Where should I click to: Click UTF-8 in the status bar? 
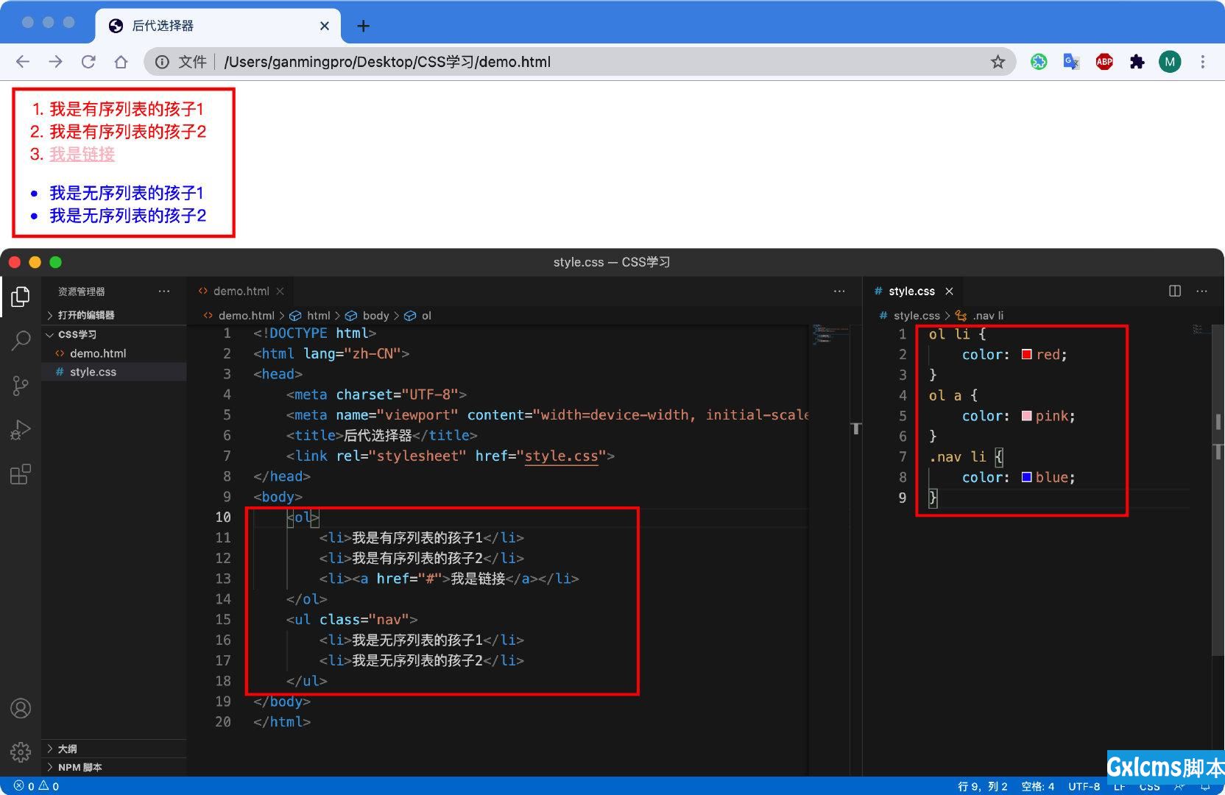(1083, 786)
